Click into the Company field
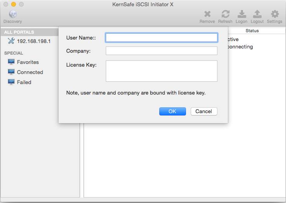This screenshot has width=286, height=203. point(162,51)
